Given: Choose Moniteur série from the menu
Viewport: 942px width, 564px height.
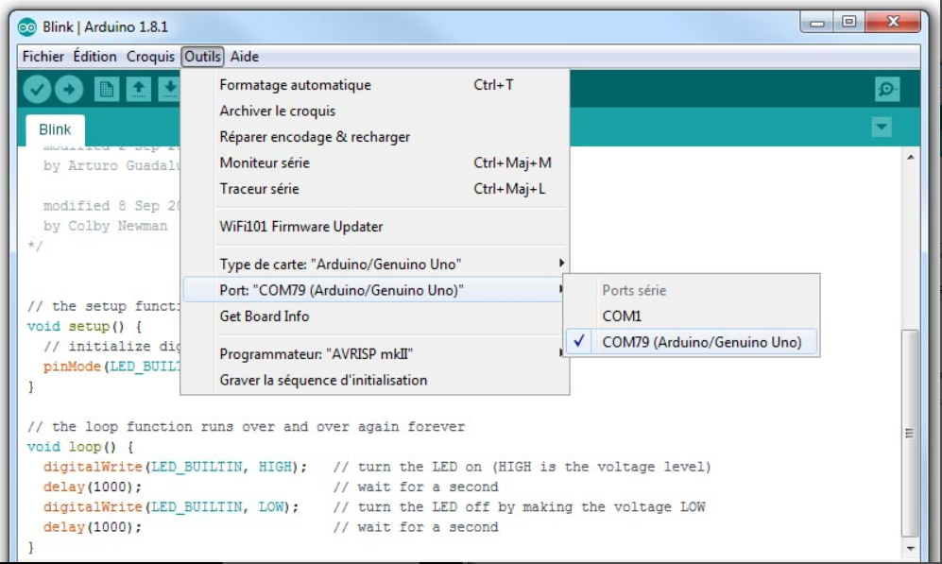Looking at the screenshot, I should click(x=265, y=162).
